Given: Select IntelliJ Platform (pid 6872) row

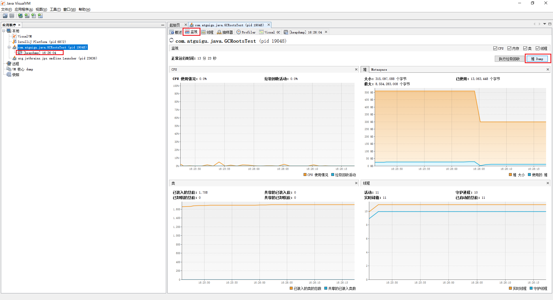Looking at the screenshot, I should (x=42, y=42).
